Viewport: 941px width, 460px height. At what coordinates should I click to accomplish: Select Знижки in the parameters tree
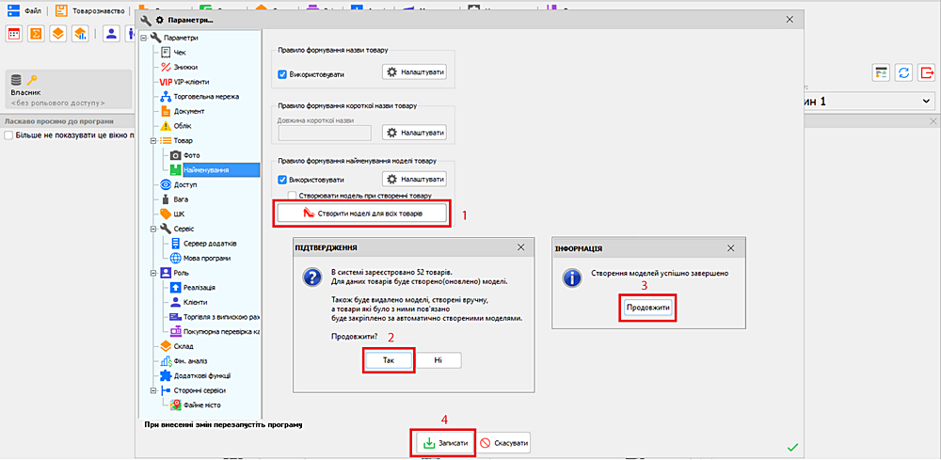coord(184,67)
